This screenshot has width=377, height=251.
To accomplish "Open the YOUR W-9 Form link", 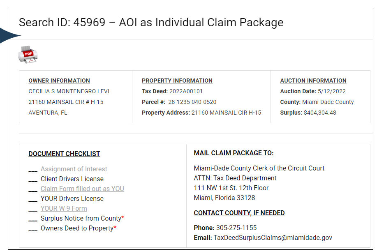I will coord(64,208).
